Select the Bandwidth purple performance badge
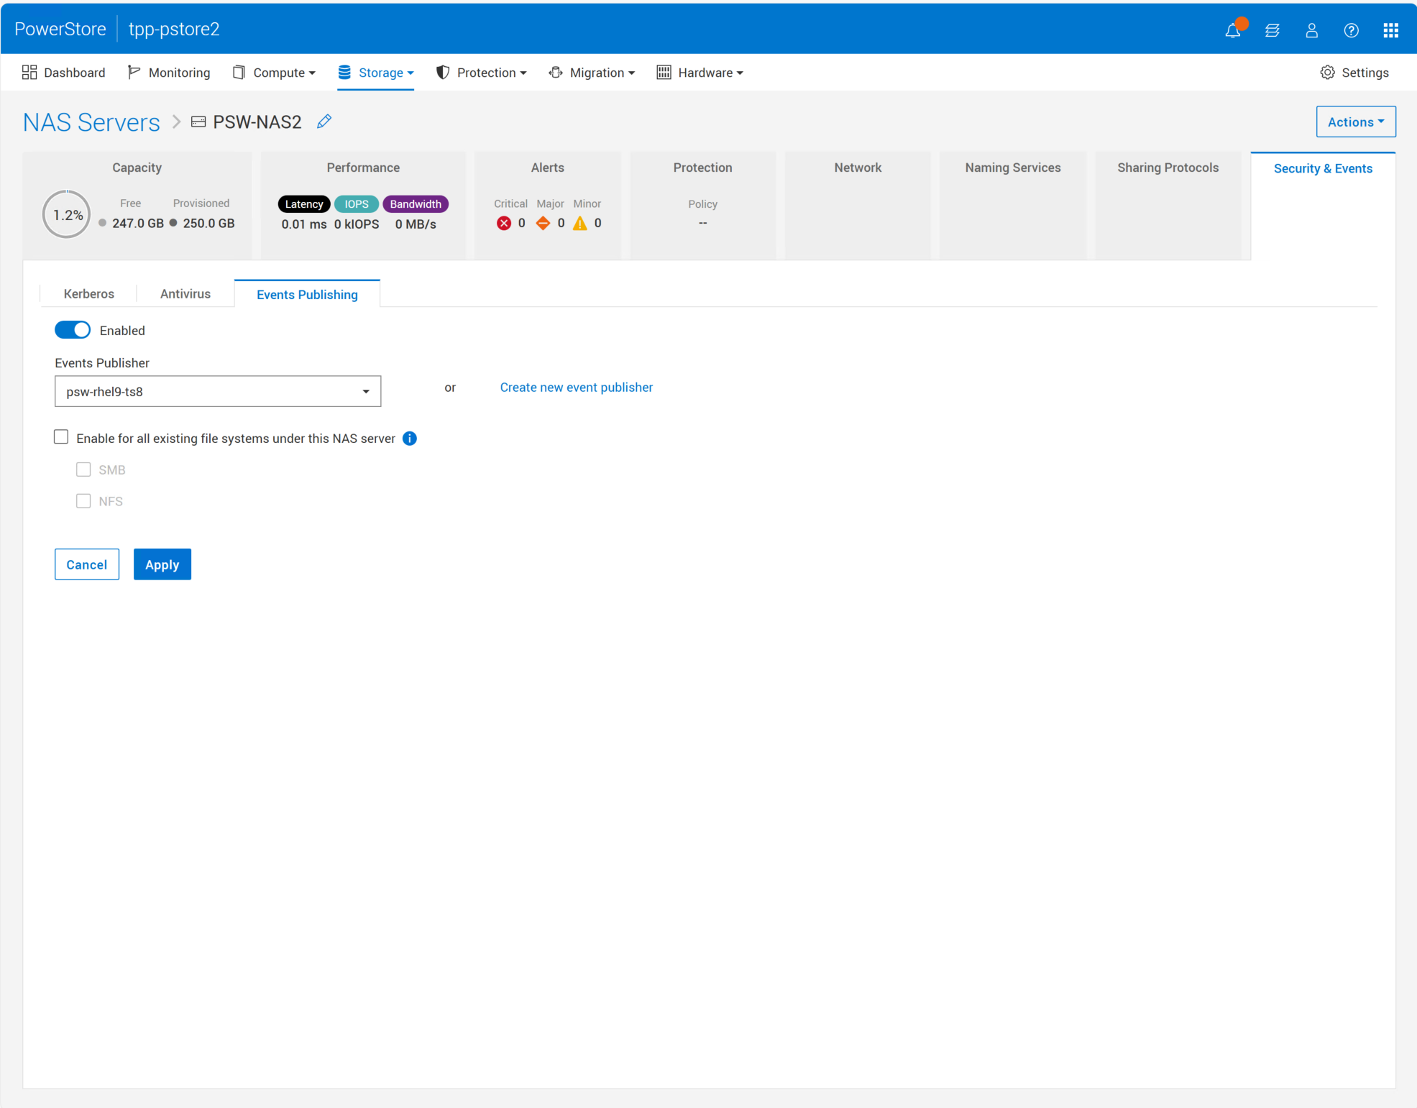 (x=416, y=204)
